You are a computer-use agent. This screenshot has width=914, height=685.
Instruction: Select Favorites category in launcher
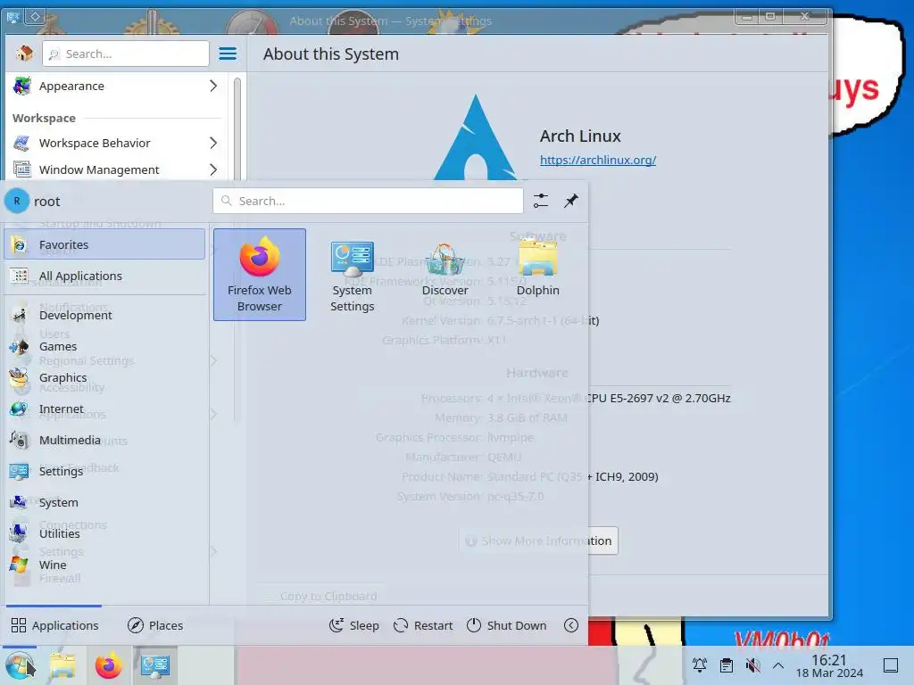click(104, 244)
